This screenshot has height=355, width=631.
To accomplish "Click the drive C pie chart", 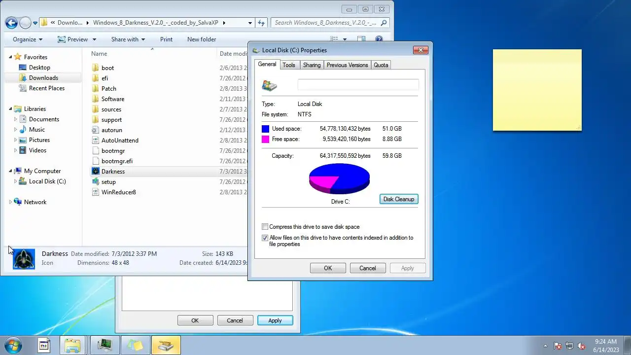I will click(x=339, y=178).
